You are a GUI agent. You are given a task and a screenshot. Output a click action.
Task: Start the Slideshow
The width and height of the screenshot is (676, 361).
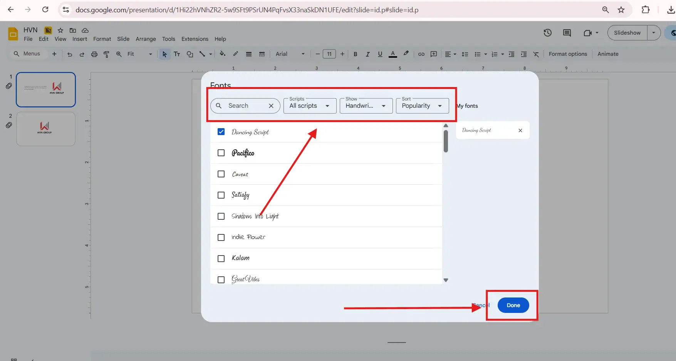(x=627, y=33)
